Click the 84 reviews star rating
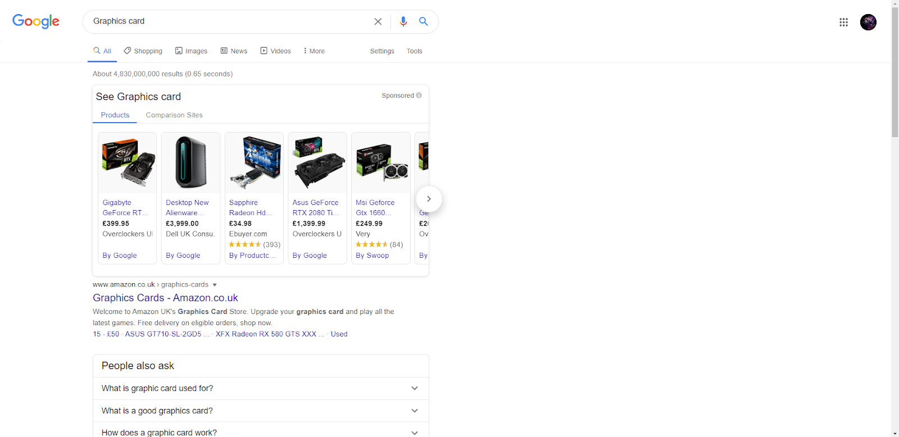Screen dimensions: 899x437 tap(379, 245)
